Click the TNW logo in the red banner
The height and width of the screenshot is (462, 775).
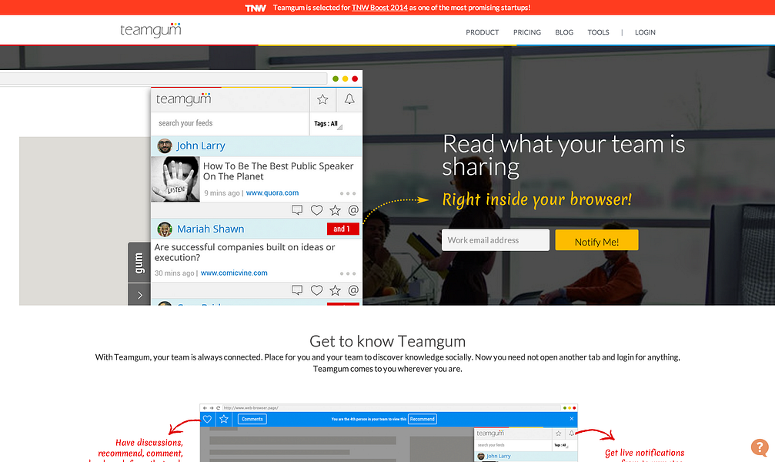[x=256, y=8]
